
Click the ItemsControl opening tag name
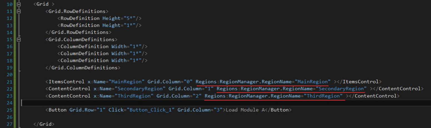click(x=66, y=82)
